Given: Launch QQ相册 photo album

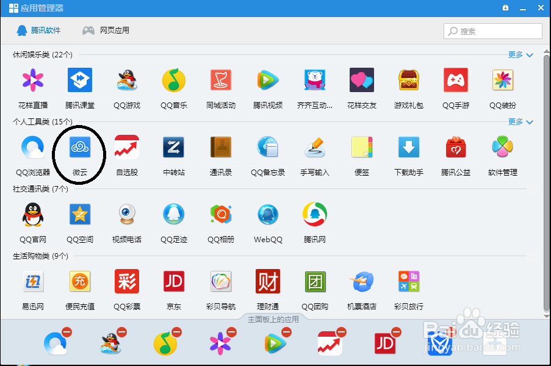Looking at the screenshot, I should click(x=221, y=214).
